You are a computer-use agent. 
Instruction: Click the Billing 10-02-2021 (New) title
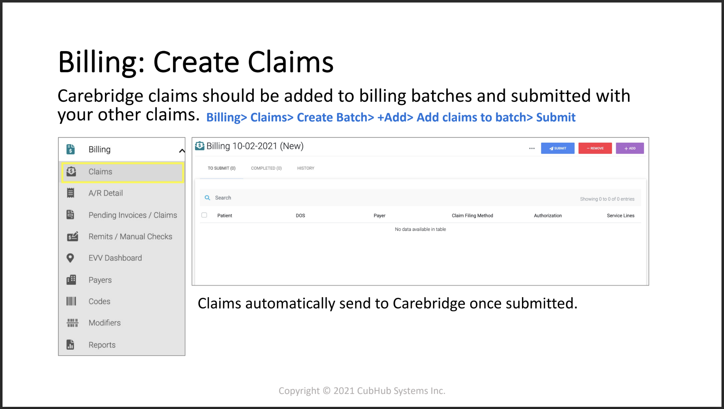coord(255,146)
